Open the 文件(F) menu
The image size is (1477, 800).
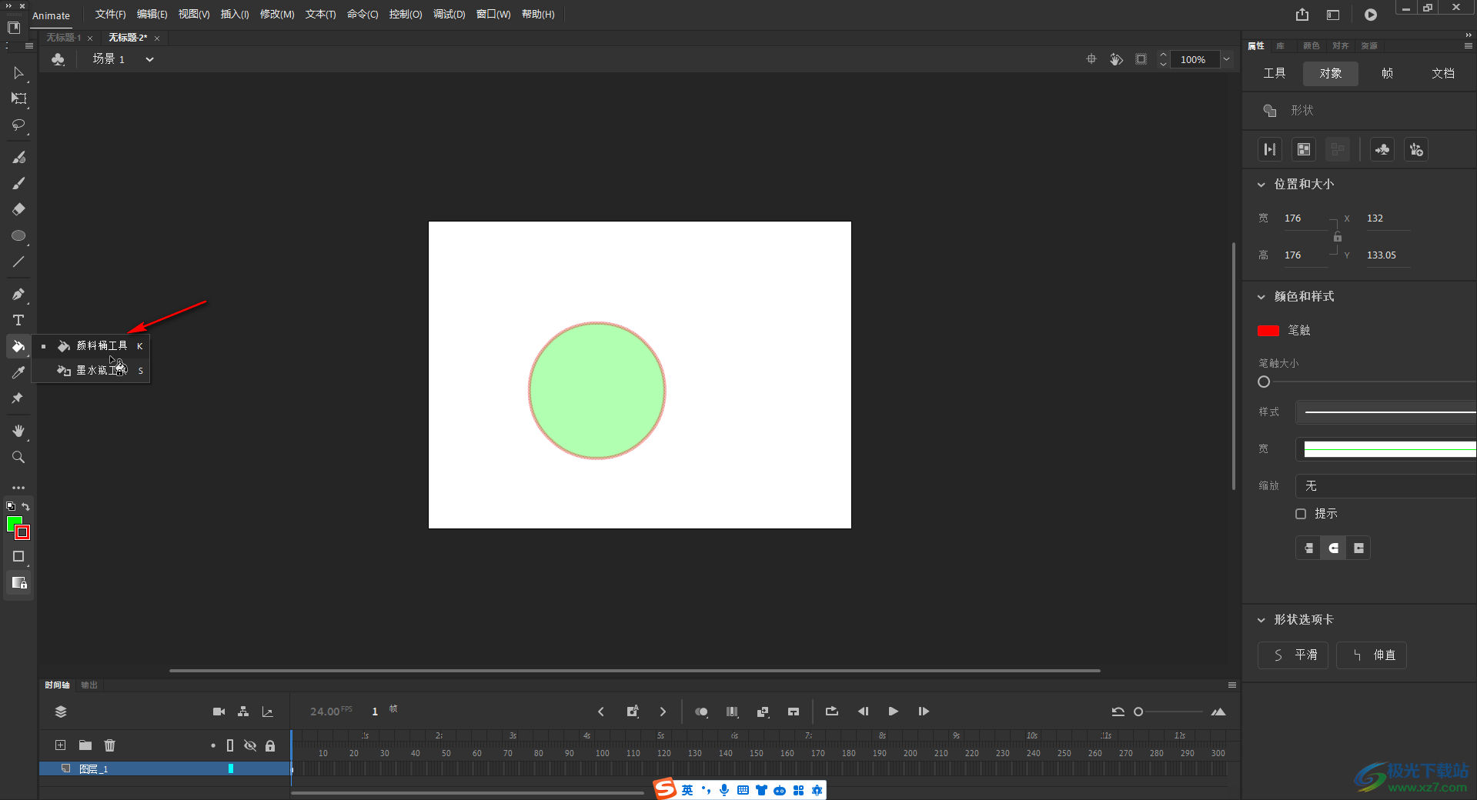coord(110,15)
